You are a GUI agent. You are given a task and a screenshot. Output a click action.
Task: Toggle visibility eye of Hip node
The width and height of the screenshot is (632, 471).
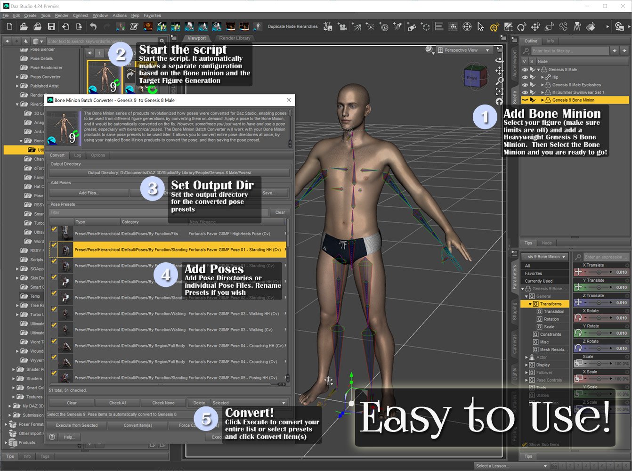(x=525, y=77)
